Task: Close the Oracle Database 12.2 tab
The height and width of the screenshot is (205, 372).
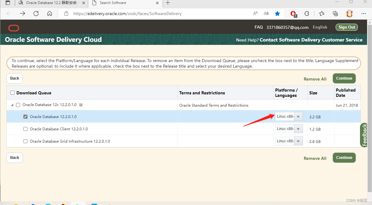Action: pos(84,3)
